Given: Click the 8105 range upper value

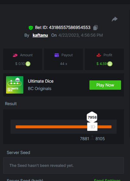Looking at the screenshot, I should point(100,139).
